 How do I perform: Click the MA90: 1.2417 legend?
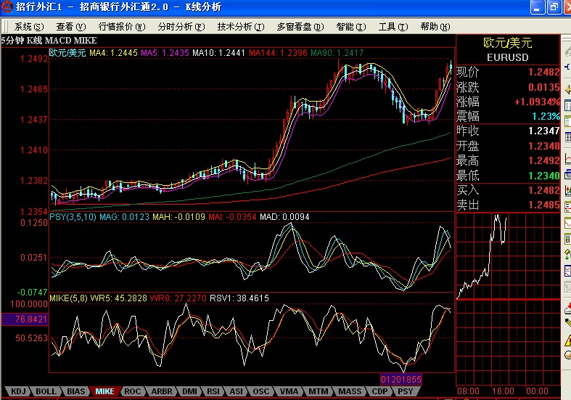point(337,53)
